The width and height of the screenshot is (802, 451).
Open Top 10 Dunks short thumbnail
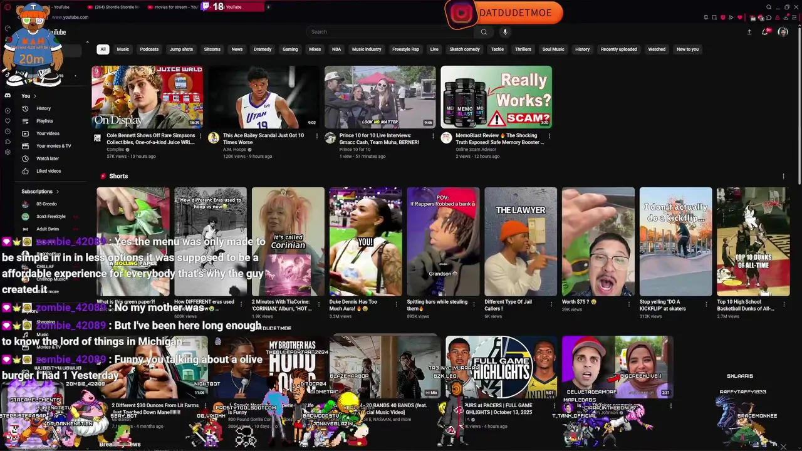point(753,241)
